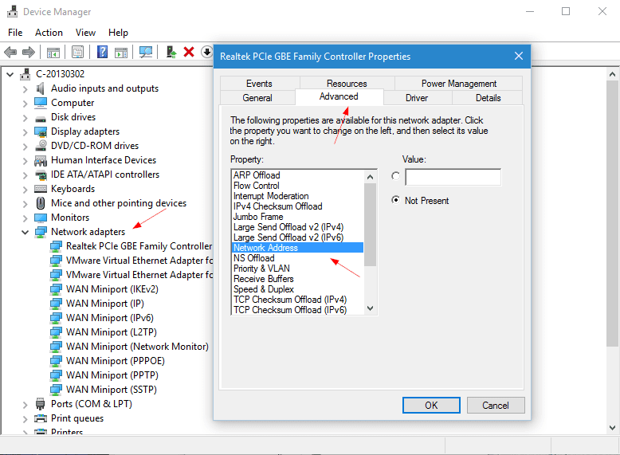Click the Device Manager title bar icon
The height and width of the screenshot is (455, 620).
tap(12, 11)
